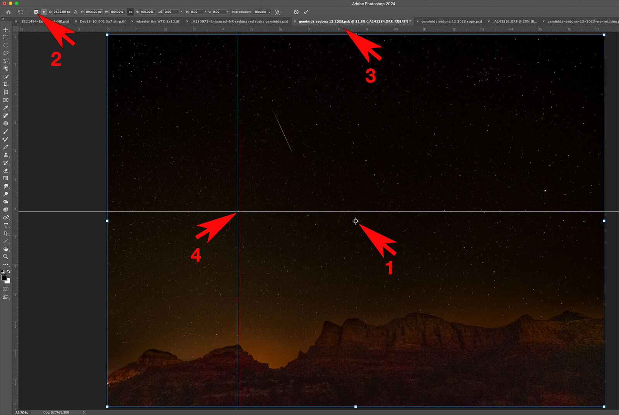Commit the transform with the checkmark
Image resolution: width=619 pixels, height=415 pixels.
(x=306, y=12)
